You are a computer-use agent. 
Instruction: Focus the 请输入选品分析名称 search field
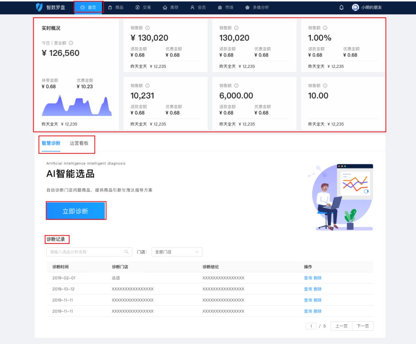point(86,252)
